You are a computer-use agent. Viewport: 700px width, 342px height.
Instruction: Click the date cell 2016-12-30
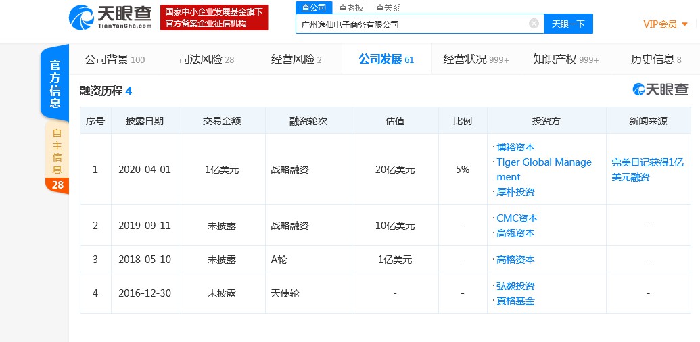[145, 293]
